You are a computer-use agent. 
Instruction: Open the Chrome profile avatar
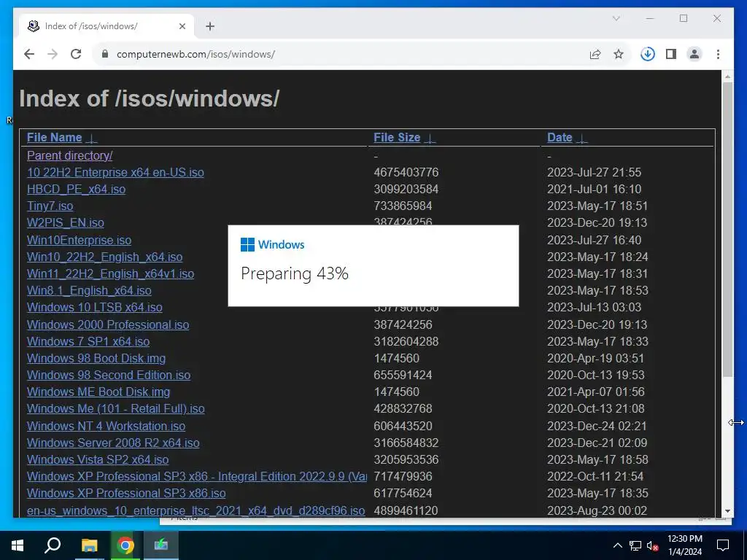694,54
